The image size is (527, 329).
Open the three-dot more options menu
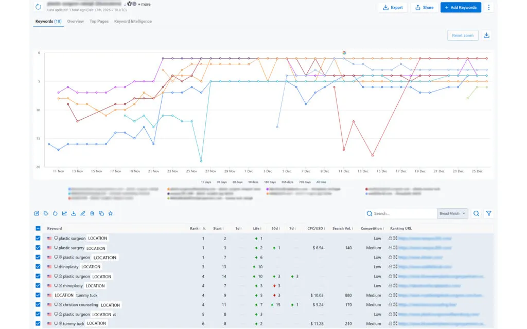pos(489,7)
